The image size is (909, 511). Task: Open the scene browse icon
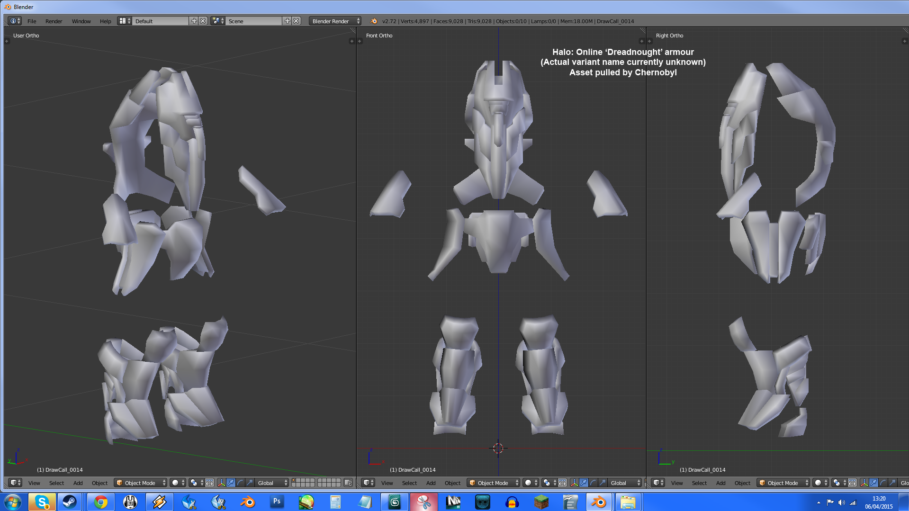(x=218, y=21)
